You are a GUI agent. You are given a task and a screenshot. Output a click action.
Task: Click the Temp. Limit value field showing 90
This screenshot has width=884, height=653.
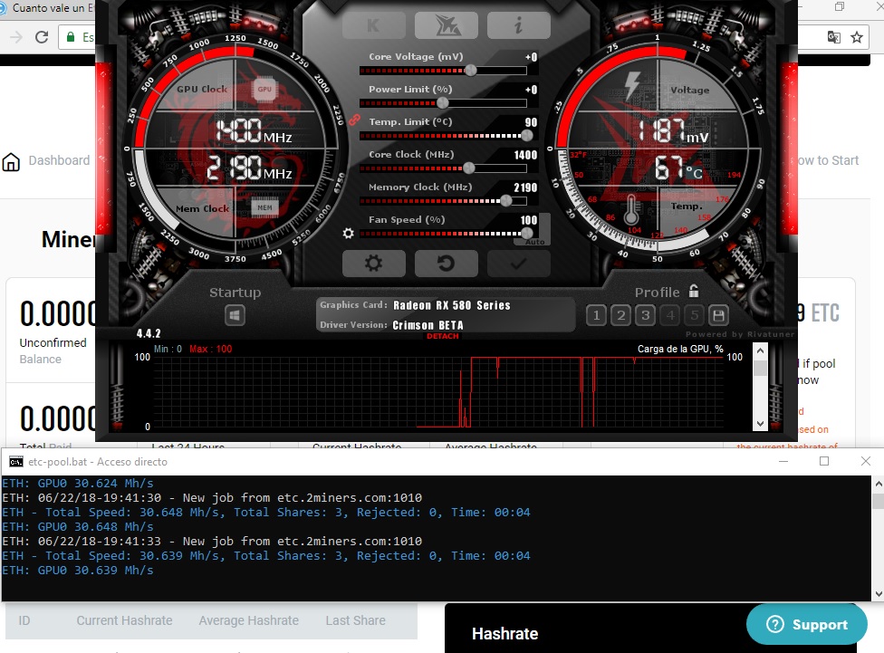pos(531,122)
